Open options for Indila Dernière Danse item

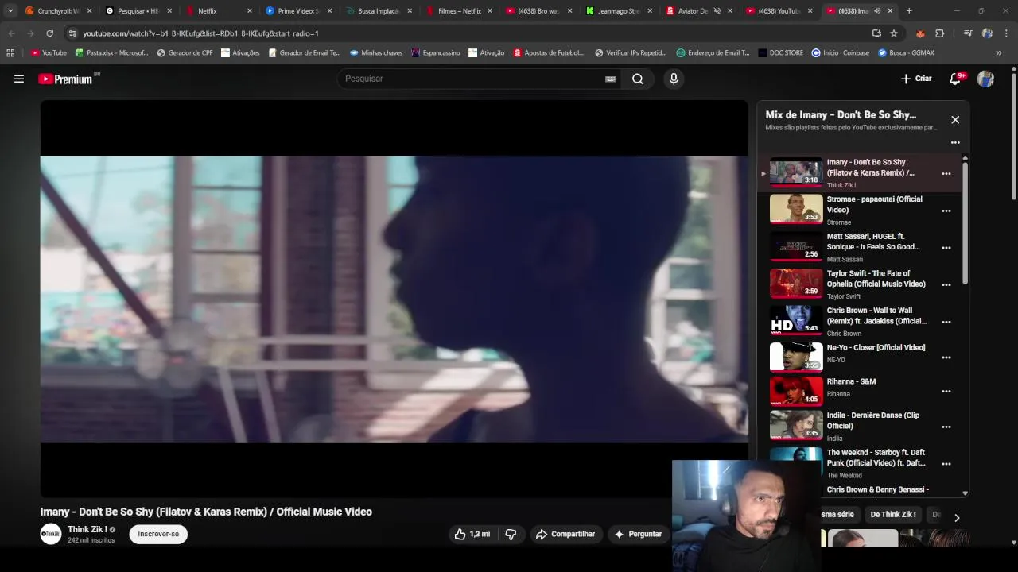[x=946, y=427]
